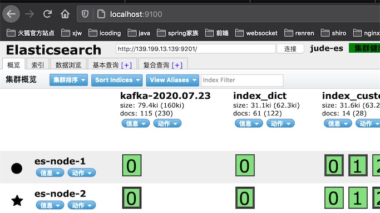Open 动作 dropdown for es-node-2

(82, 205)
